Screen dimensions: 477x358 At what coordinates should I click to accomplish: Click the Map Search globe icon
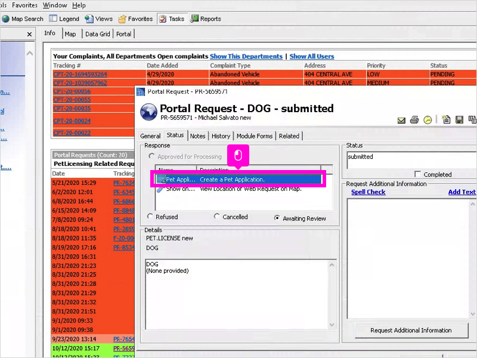click(x=6, y=19)
